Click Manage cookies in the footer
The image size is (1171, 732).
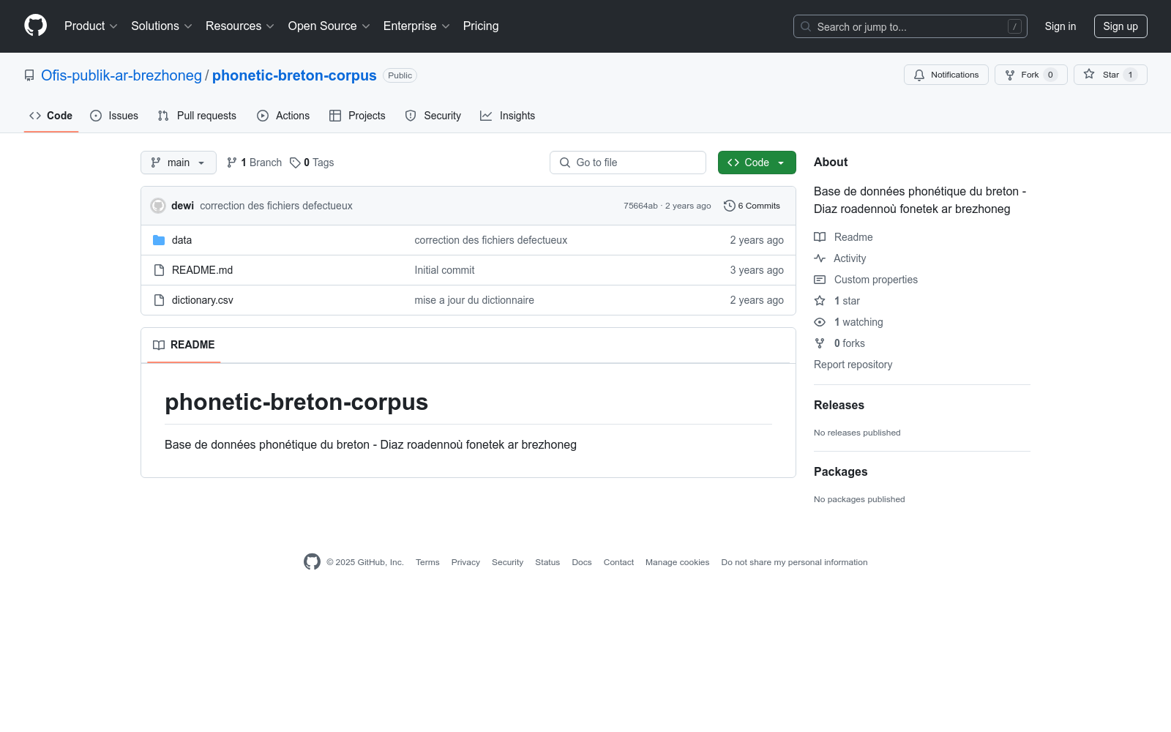[x=678, y=562]
